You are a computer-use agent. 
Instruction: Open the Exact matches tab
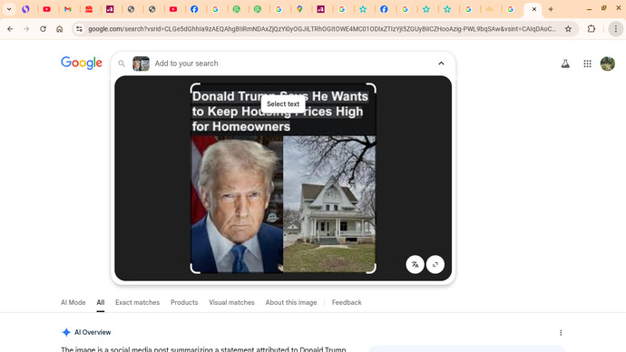pos(137,302)
